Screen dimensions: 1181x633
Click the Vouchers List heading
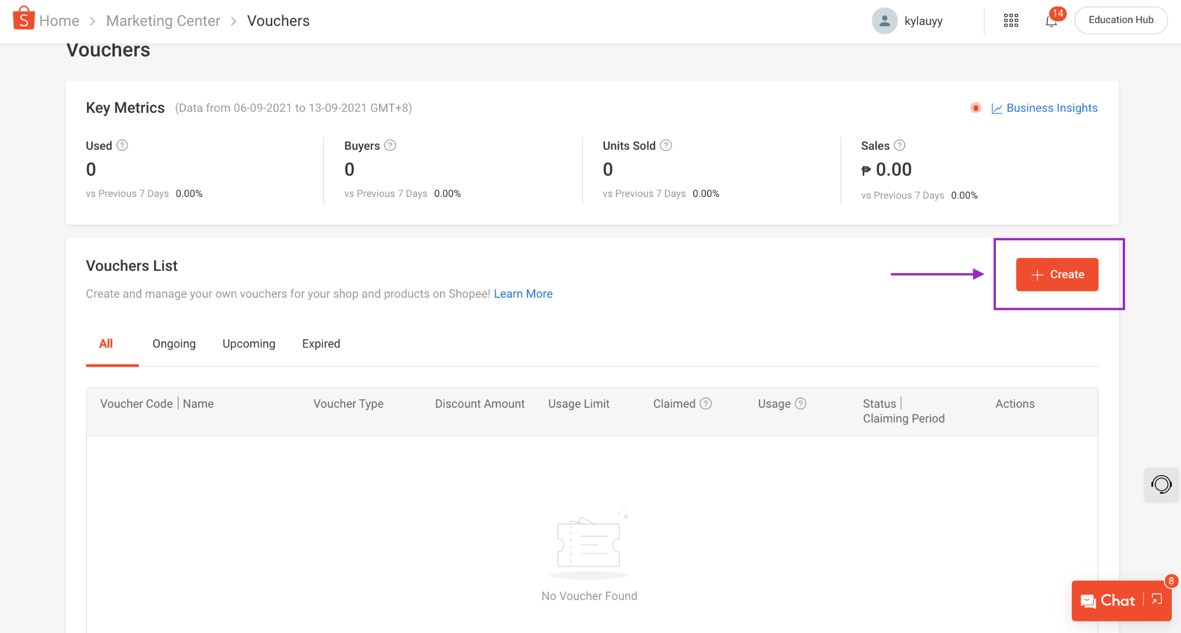tap(131, 266)
